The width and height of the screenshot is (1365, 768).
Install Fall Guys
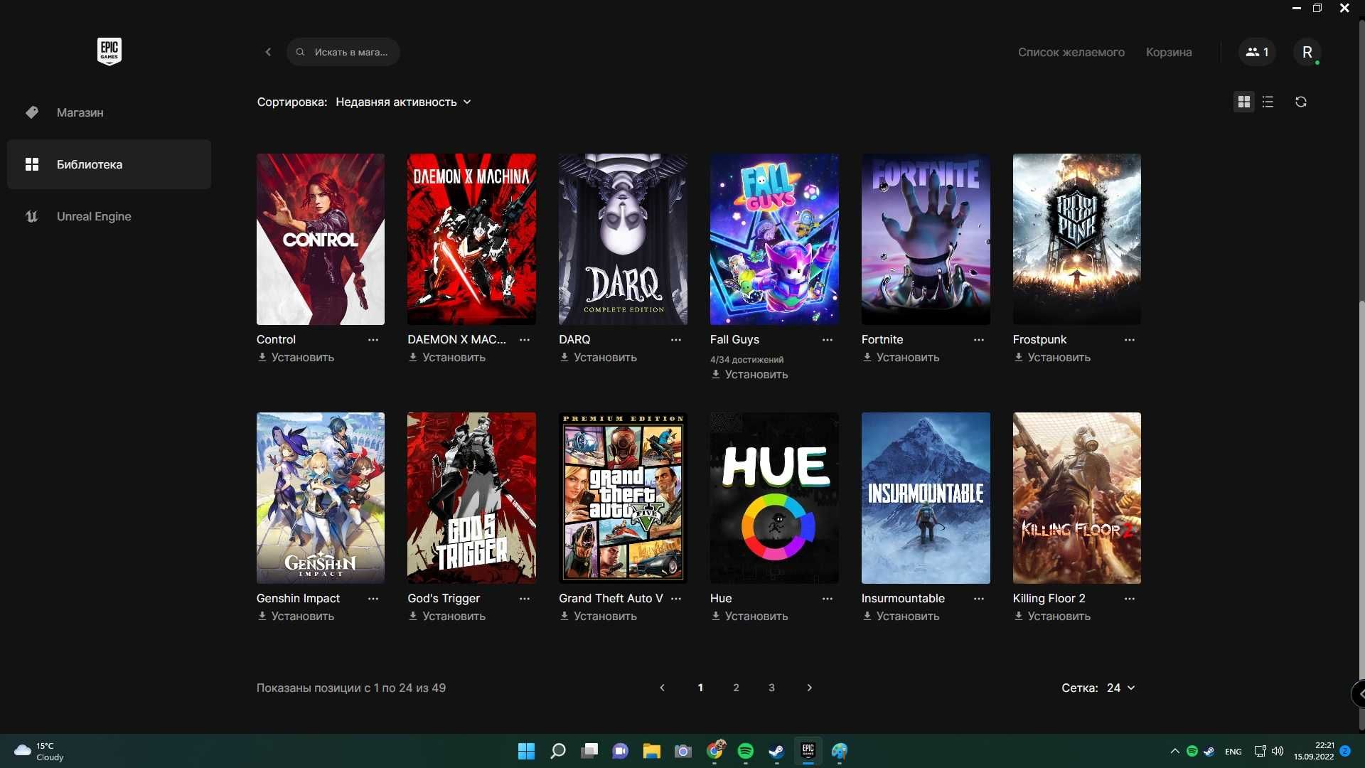point(749,374)
